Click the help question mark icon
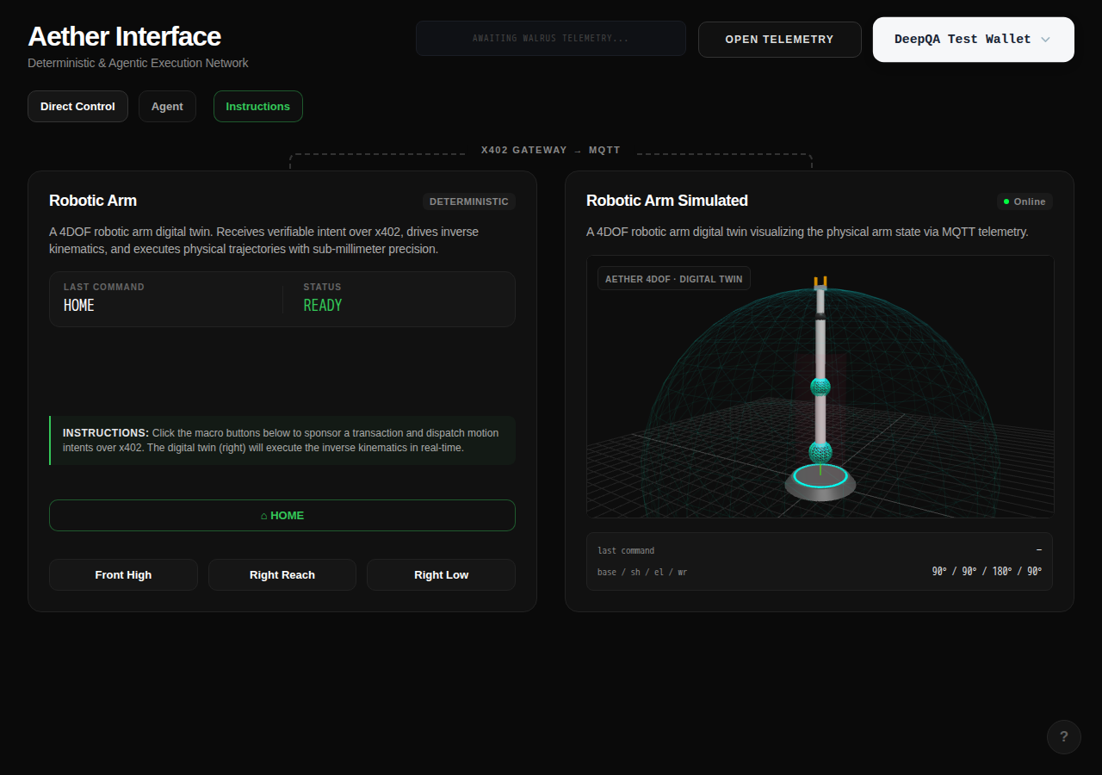 click(1063, 737)
